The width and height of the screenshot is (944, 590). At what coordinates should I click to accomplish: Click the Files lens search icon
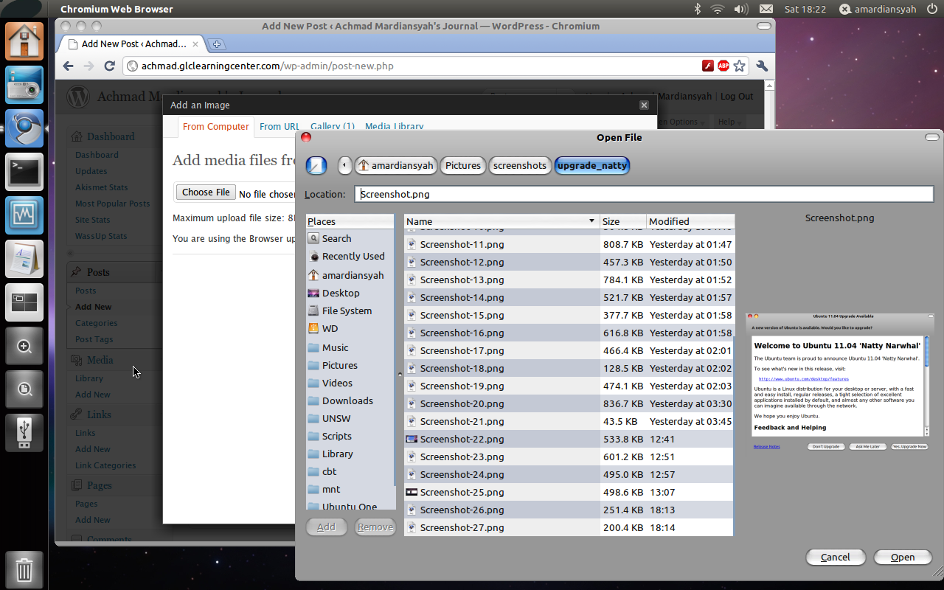pos(25,389)
